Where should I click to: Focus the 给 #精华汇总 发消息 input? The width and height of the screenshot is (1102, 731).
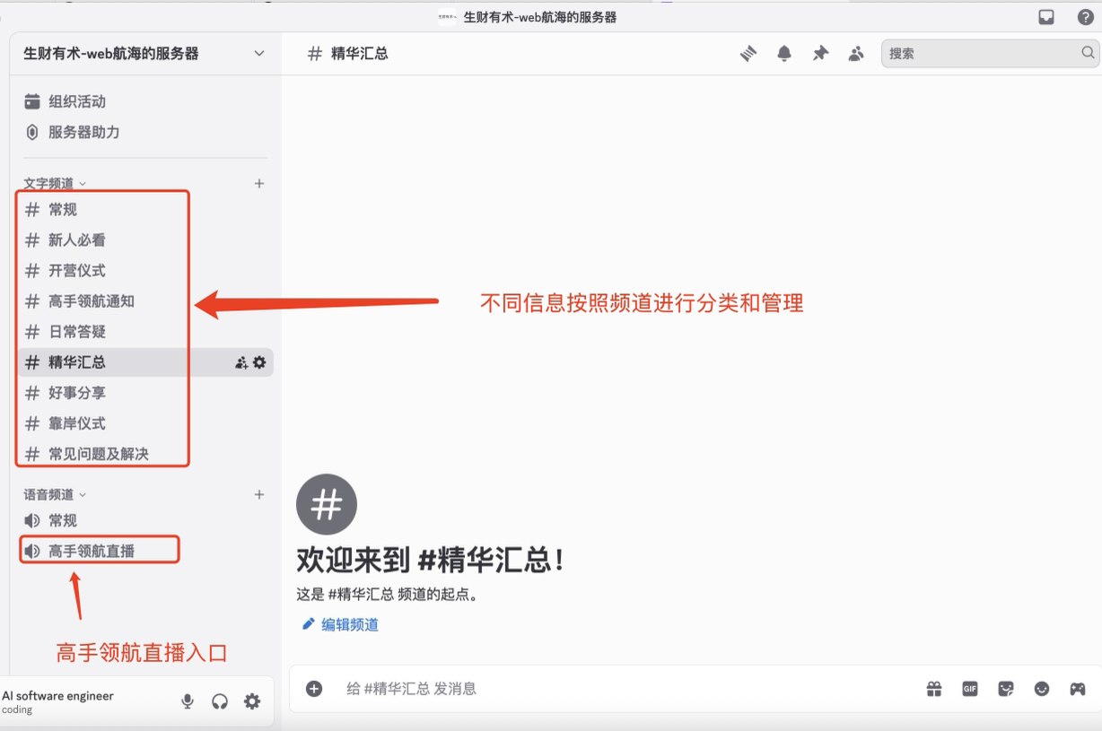tap(628, 689)
